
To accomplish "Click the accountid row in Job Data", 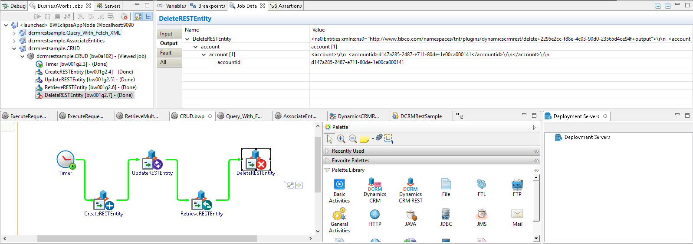I will click(437, 62).
